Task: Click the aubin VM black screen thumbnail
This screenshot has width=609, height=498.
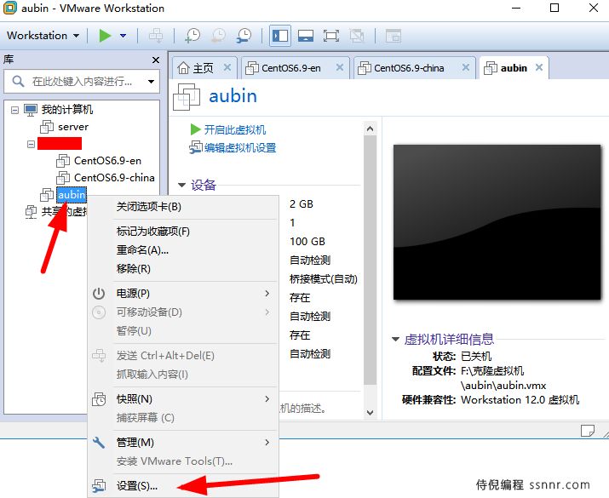Action: (x=497, y=222)
